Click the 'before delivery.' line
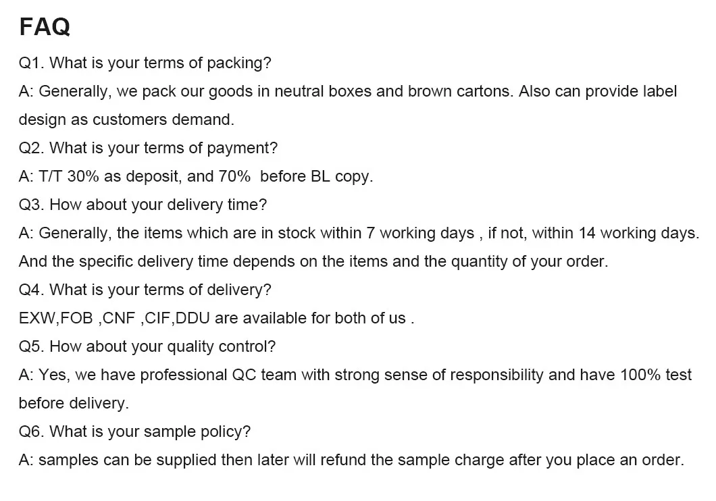The height and width of the screenshot is (501, 716). pos(74,403)
